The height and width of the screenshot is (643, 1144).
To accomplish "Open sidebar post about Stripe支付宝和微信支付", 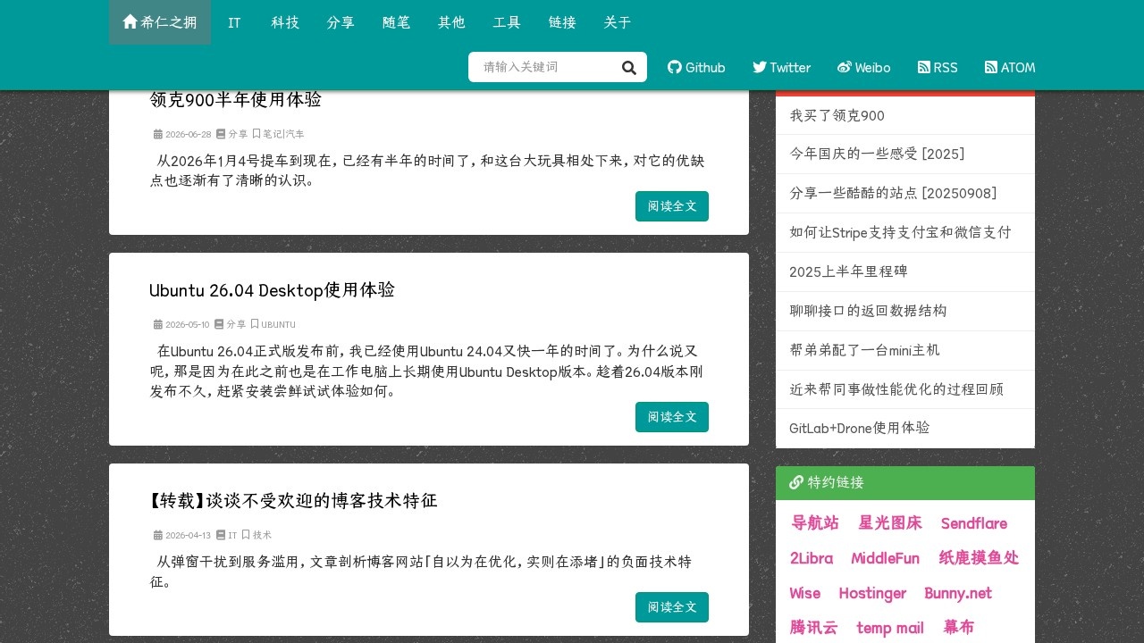I will tap(900, 232).
